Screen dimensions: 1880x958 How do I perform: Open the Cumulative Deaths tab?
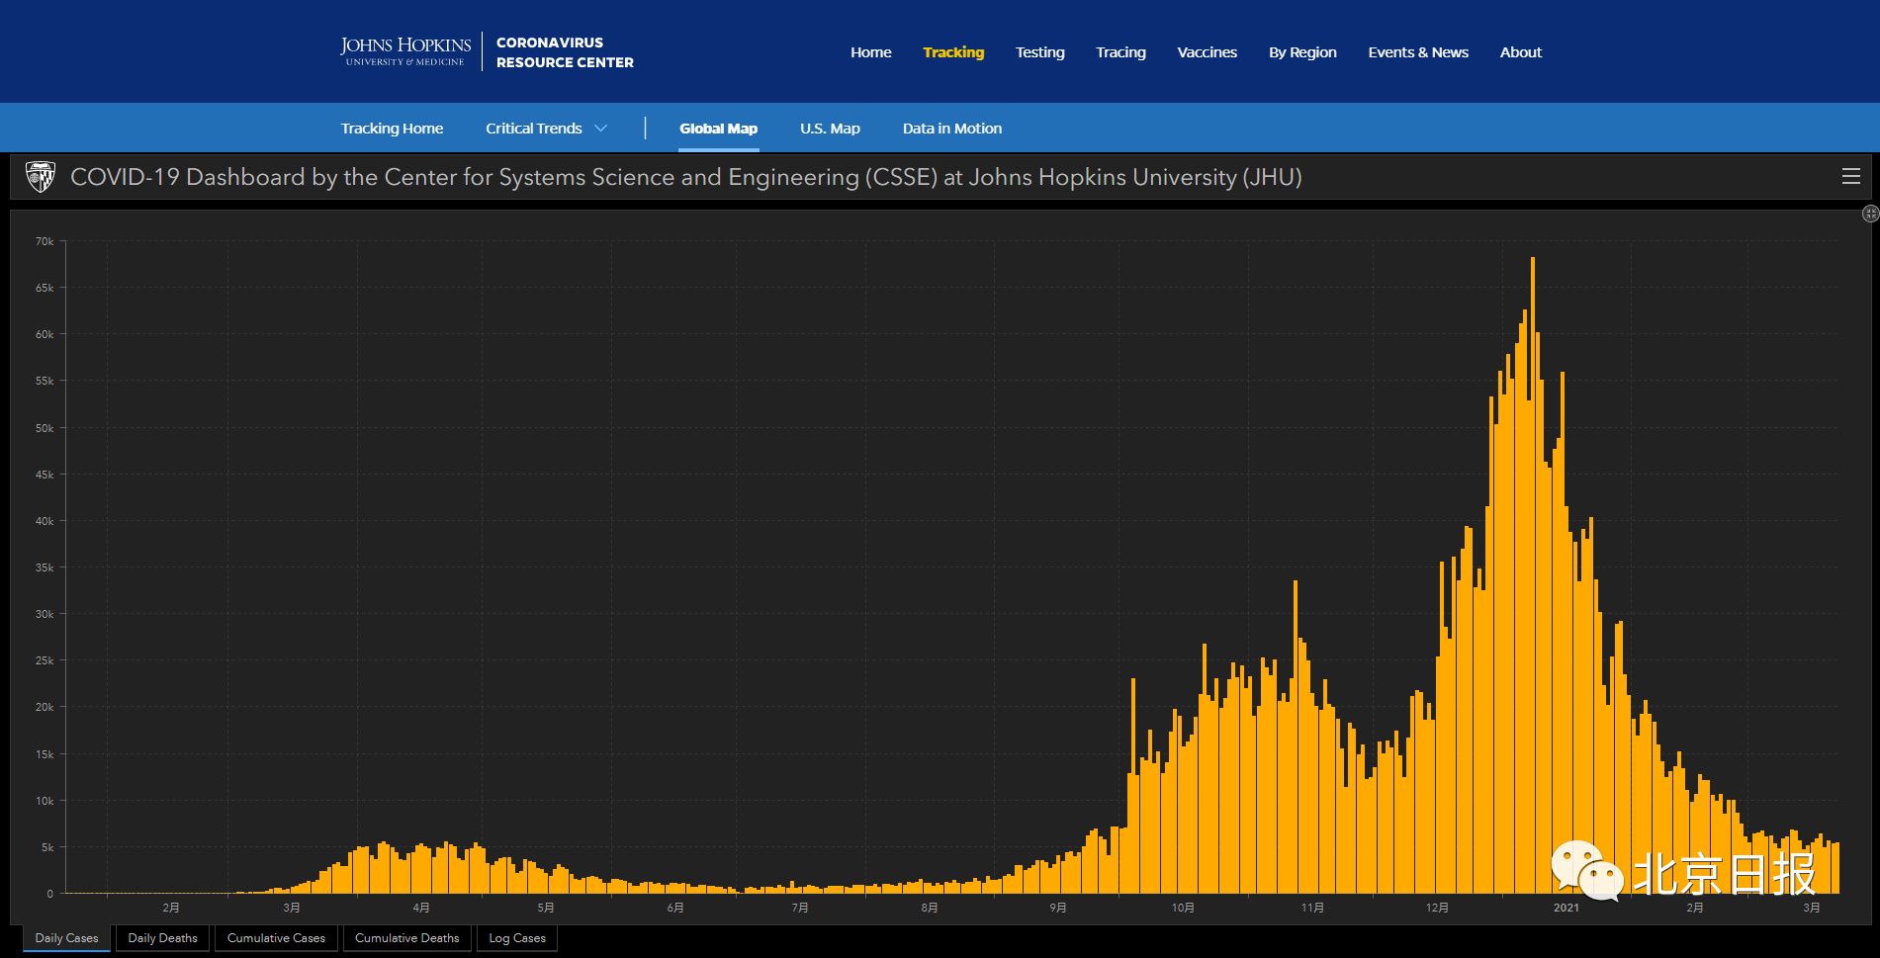point(406,938)
